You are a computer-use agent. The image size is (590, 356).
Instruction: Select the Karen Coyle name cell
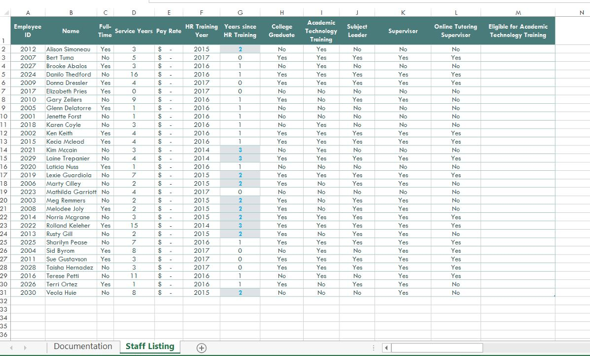[x=71, y=125]
